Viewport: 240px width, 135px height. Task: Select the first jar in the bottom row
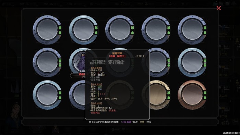tap(47, 95)
